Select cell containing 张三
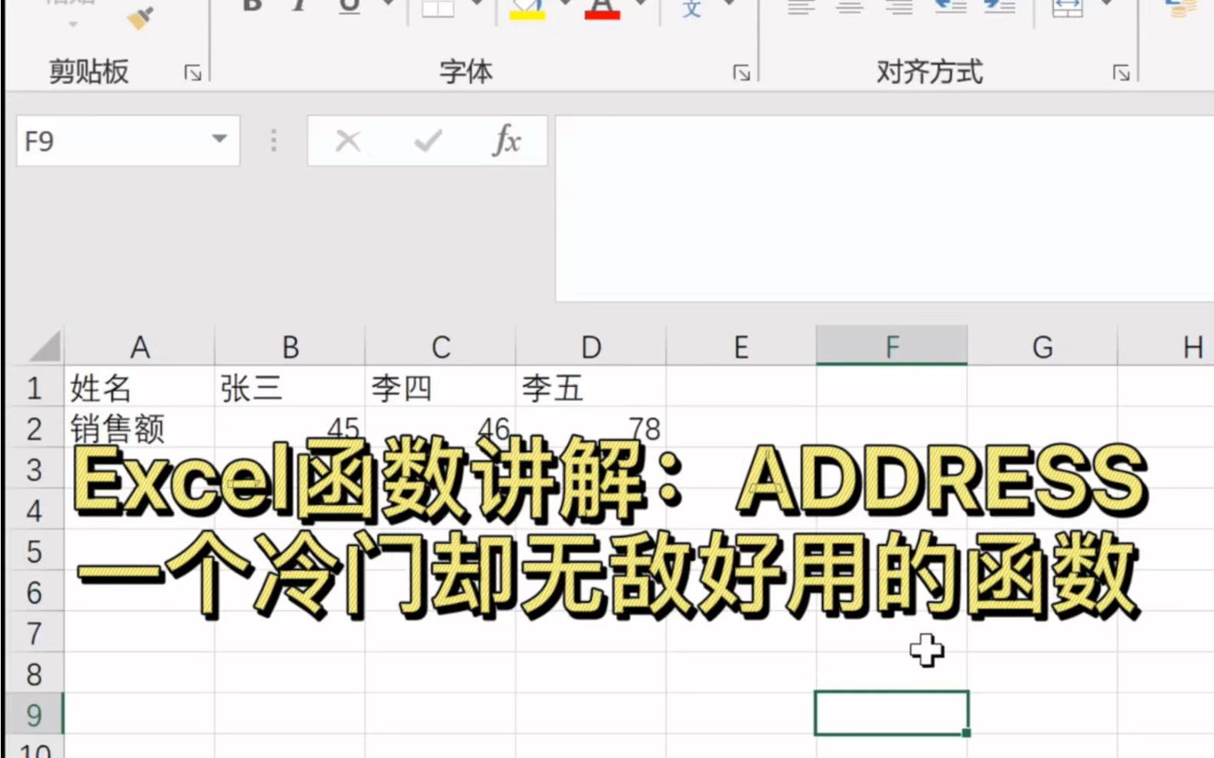 click(289, 387)
